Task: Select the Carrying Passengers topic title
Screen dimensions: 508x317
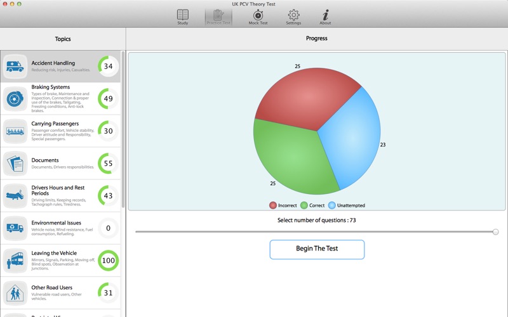Action: tap(55, 124)
